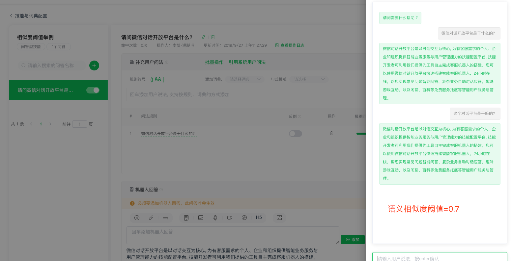This screenshot has width=511, height=261.
Task: Go to next page in pagination
Action: [x=50, y=124]
